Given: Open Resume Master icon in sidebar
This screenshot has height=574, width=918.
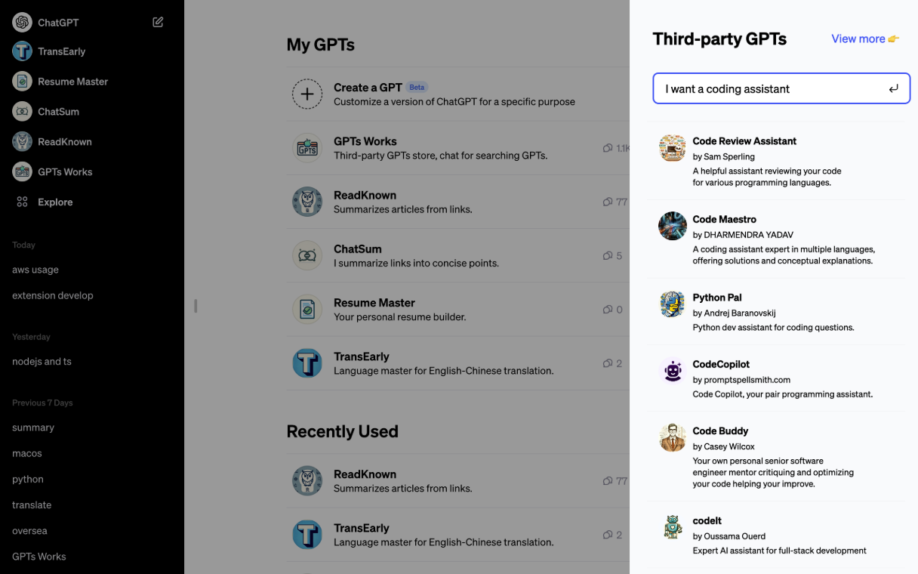Looking at the screenshot, I should point(22,82).
